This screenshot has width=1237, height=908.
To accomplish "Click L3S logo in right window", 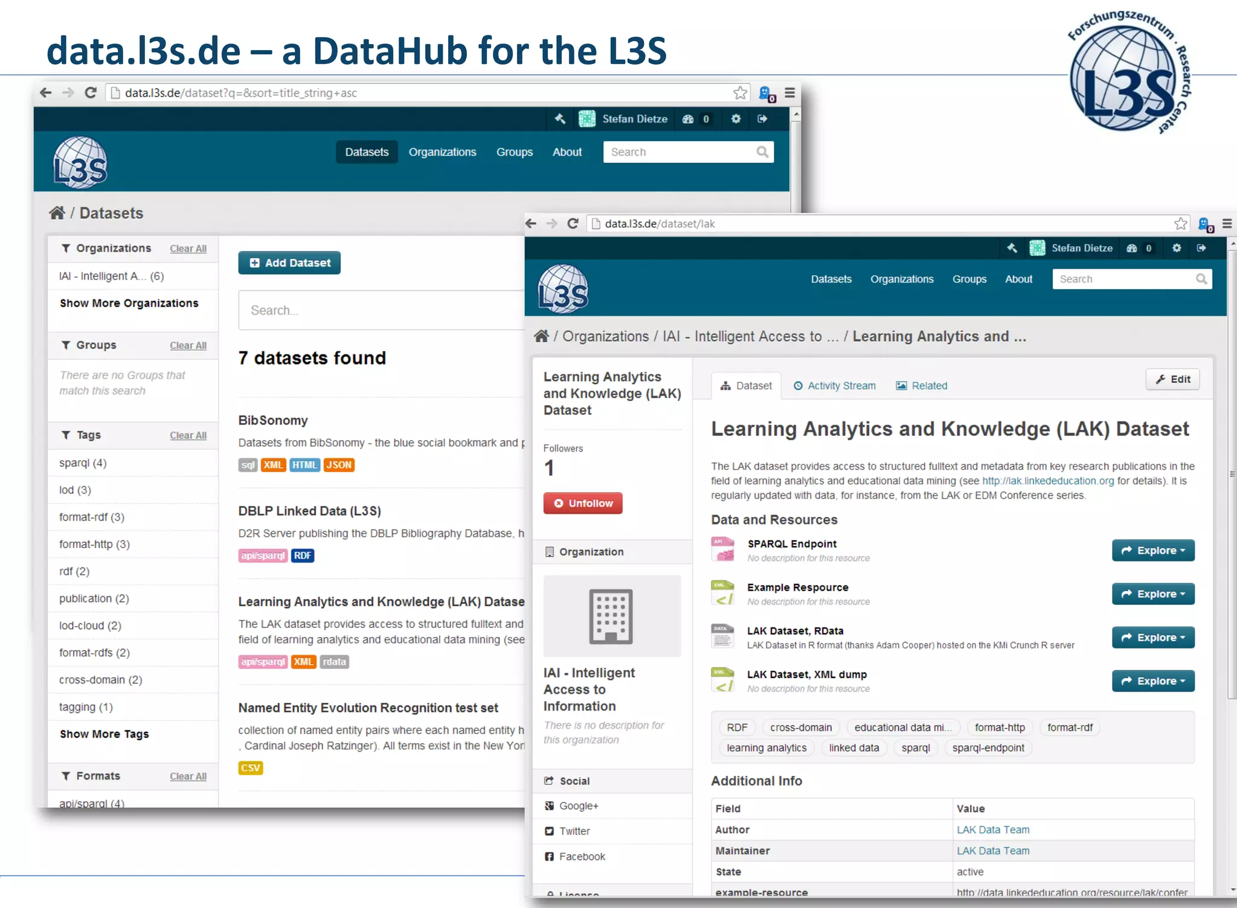I will 563,289.
